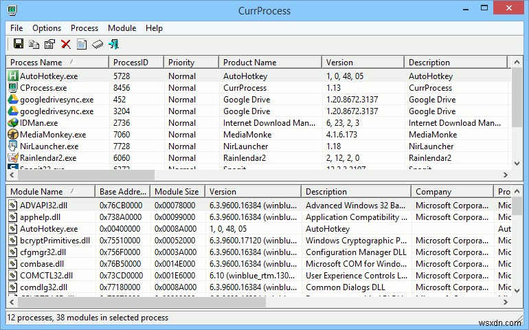Click the CProcess.exe process icon
This screenshot has width=529, height=330.
click(x=13, y=87)
